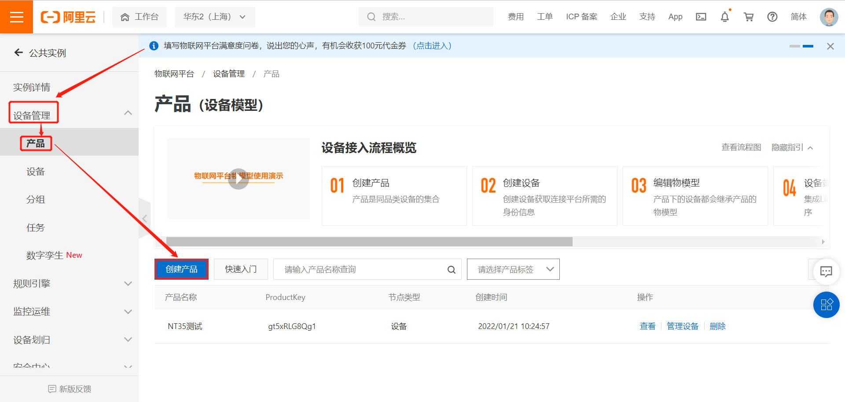Open the notifications bell
Screen dimensions: 845x402
click(725, 17)
